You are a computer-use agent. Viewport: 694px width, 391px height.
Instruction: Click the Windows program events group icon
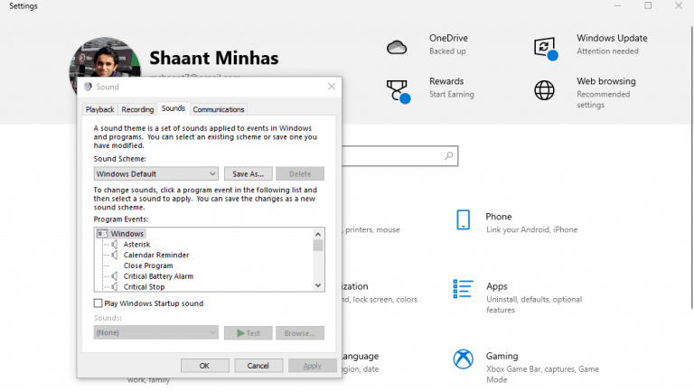click(x=102, y=233)
